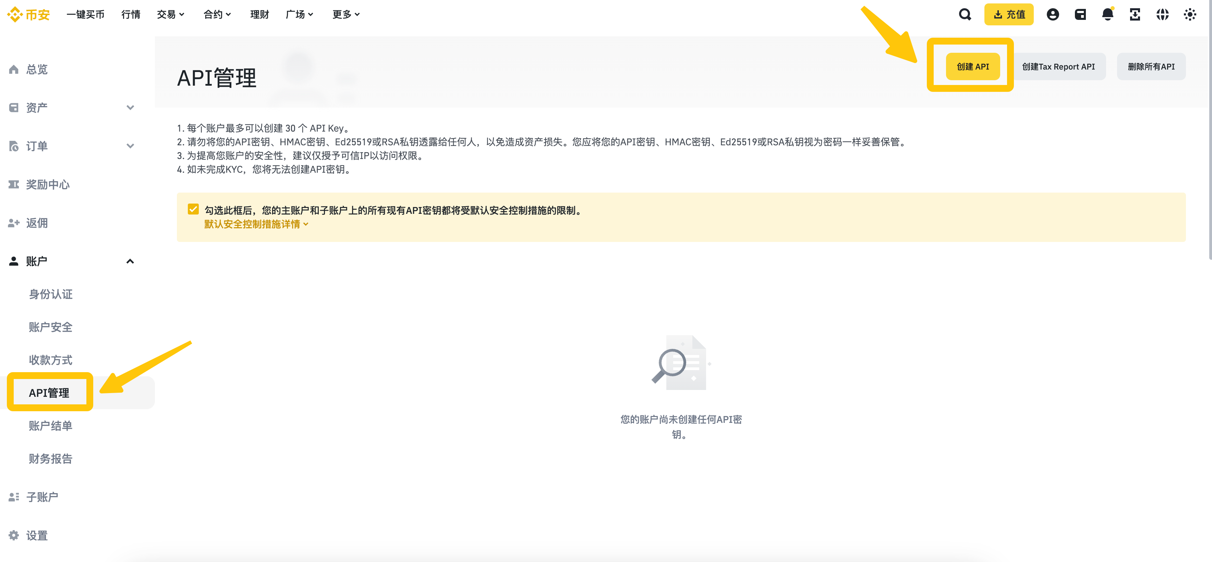1212x562 pixels.
Task: Toggle the light/dark theme icon
Action: point(1189,15)
